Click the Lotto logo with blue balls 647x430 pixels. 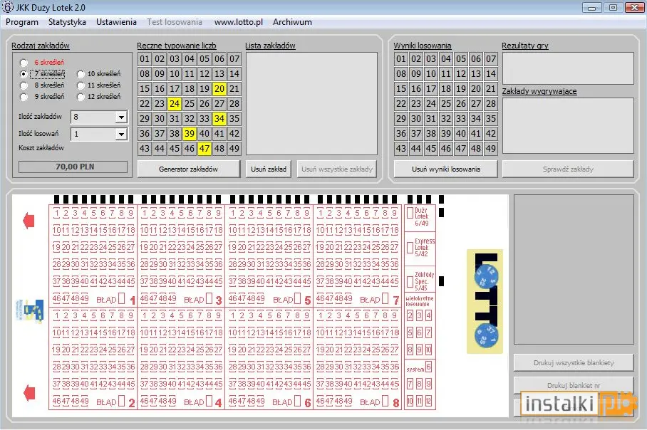[485, 301]
